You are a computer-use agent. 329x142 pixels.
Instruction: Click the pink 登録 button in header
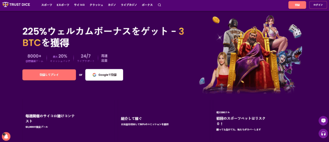(x=297, y=5)
